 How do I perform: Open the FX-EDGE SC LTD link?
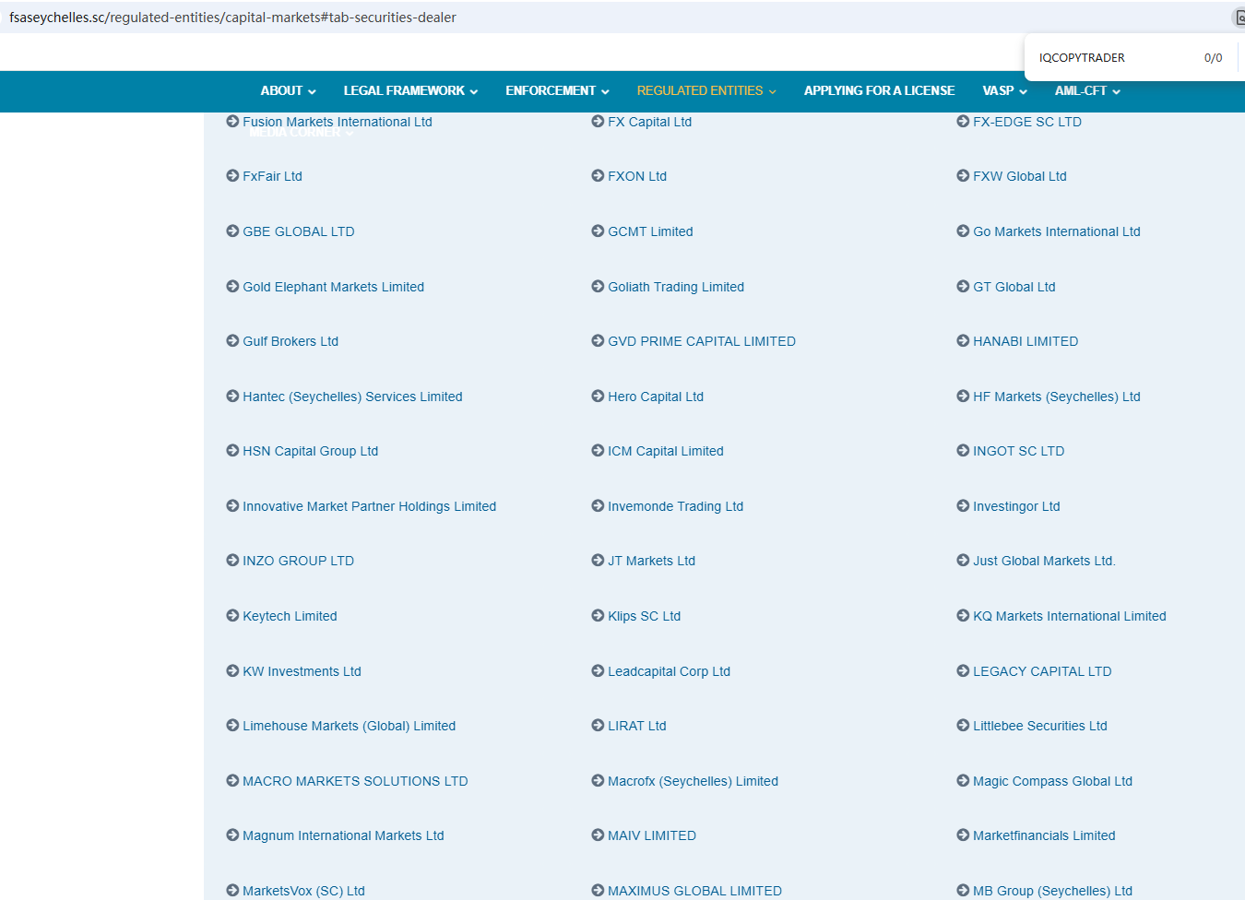[1027, 122]
